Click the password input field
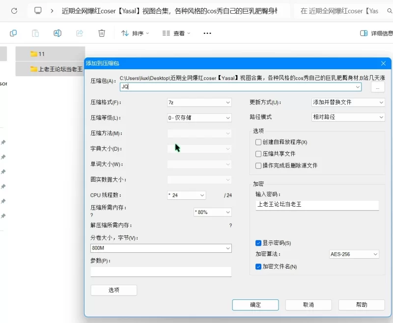Screen dimensions: 393x323 [317, 205]
